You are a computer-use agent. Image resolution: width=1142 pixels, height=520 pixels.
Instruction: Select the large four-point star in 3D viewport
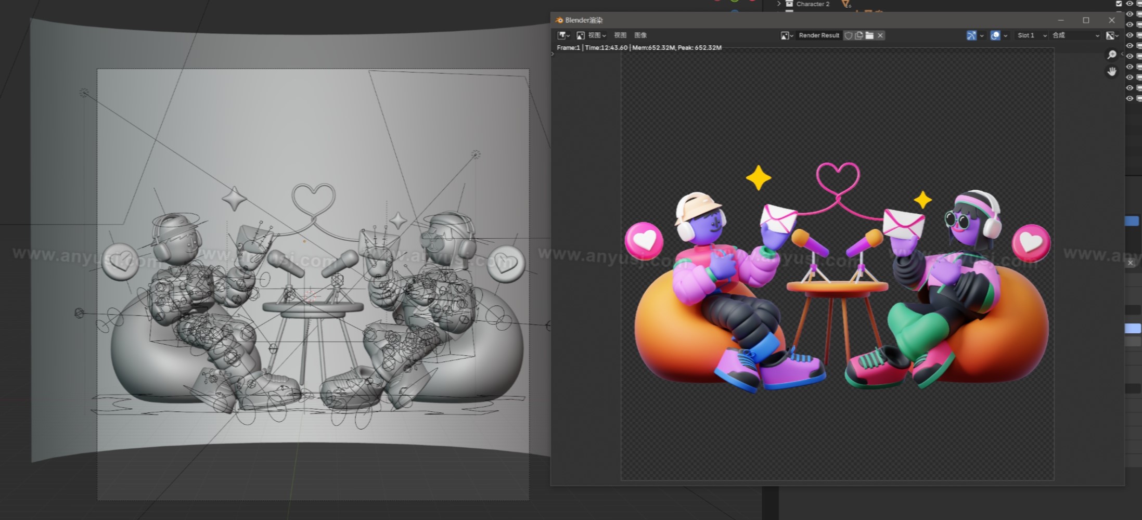point(234,199)
